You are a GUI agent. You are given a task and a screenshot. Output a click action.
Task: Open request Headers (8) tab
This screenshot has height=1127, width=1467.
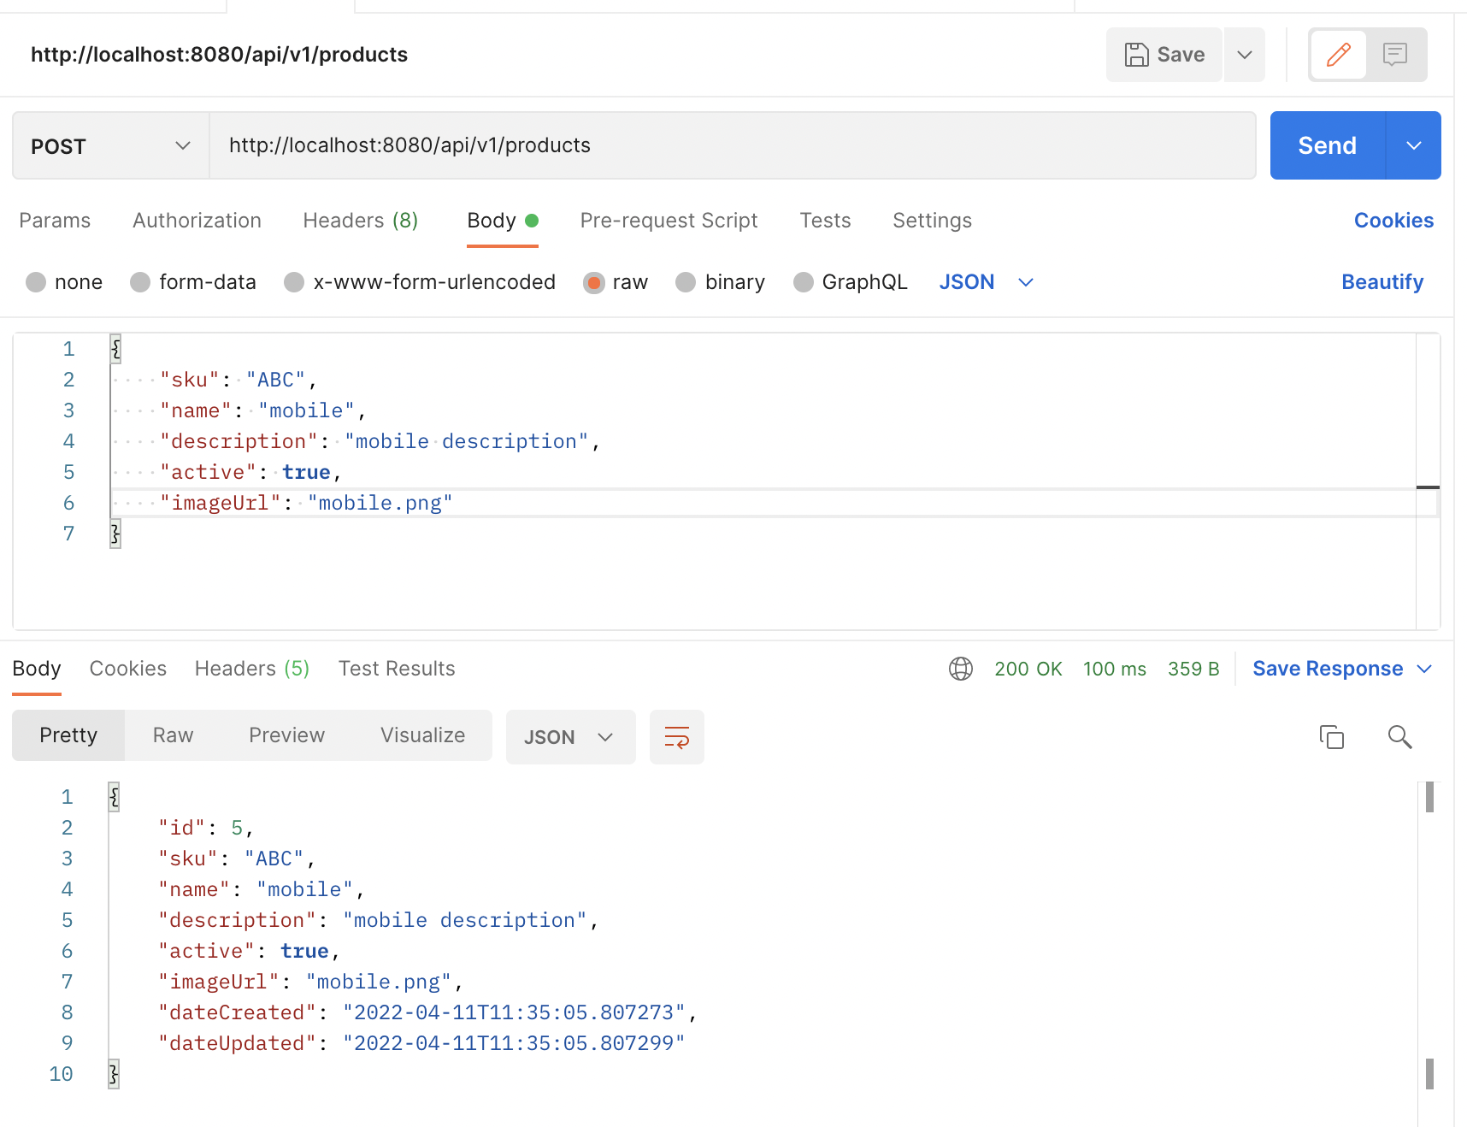pos(361,221)
